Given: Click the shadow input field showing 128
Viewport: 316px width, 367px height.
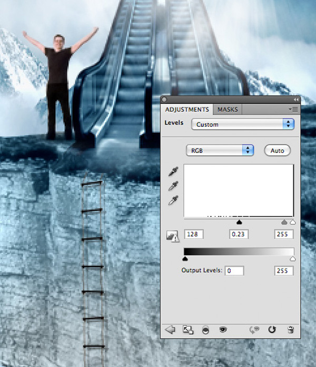Looking at the screenshot, I should pos(194,234).
